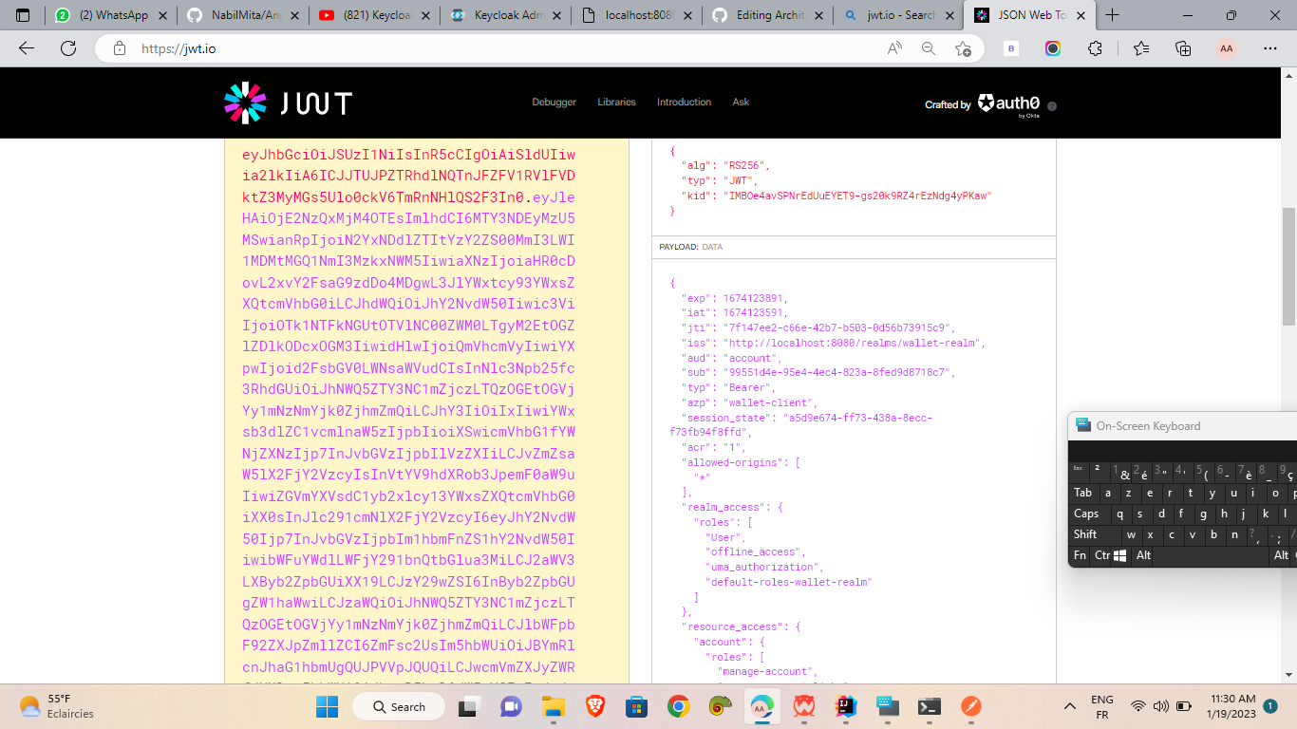Open the Libraries section on jwt.io

pyautogui.click(x=617, y=102)
